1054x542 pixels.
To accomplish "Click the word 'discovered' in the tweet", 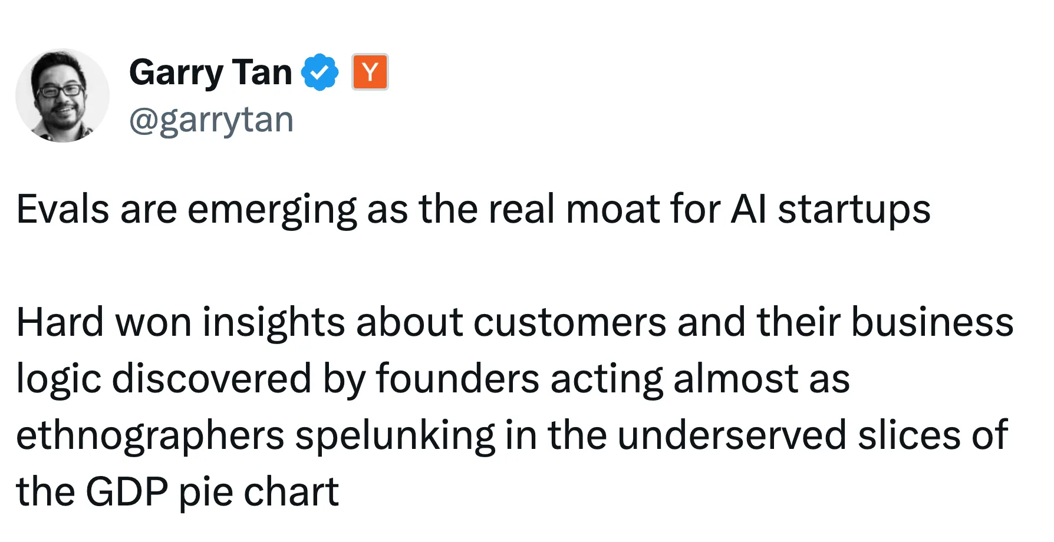I will tap(212, 378).
